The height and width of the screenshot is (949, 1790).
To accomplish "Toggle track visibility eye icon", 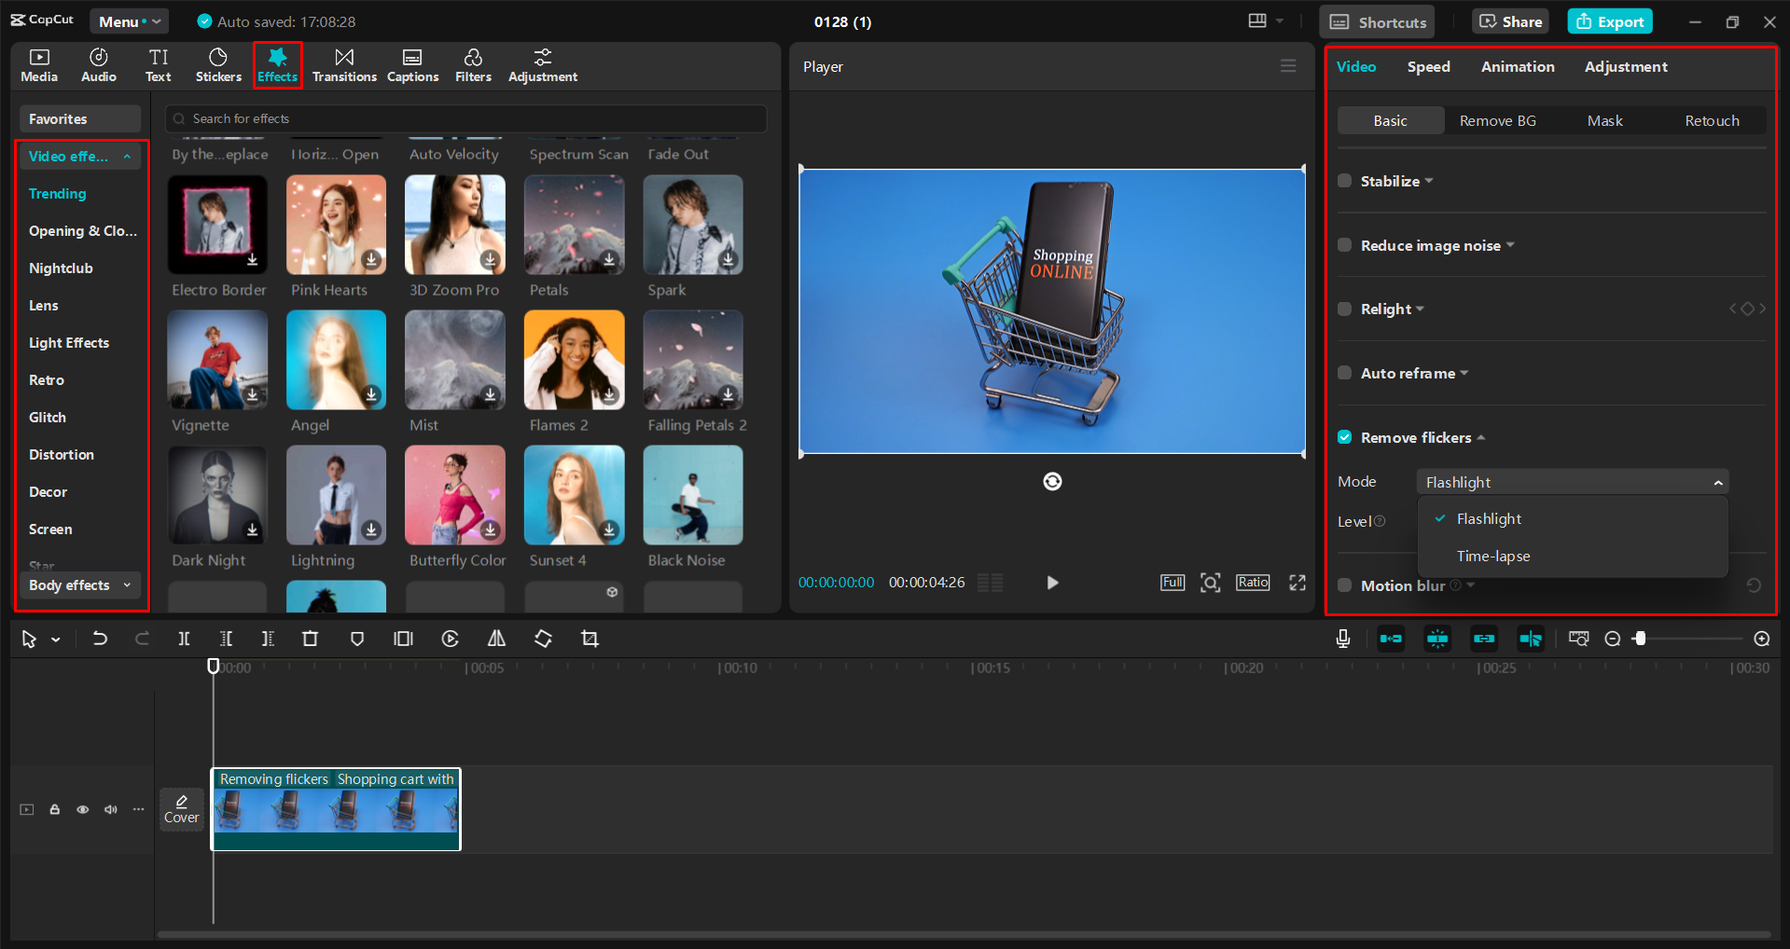I will point(83,809).
